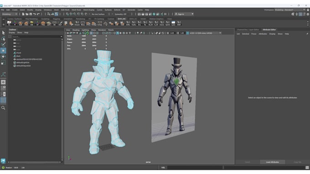This screenshot has height=174, width=310.
Task: Click the Select button in Attribute Editor
Action: click(248, 162)
